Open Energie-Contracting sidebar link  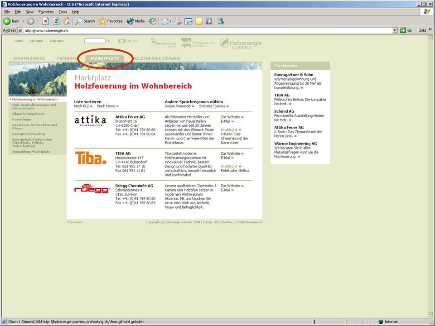(29, 134)
